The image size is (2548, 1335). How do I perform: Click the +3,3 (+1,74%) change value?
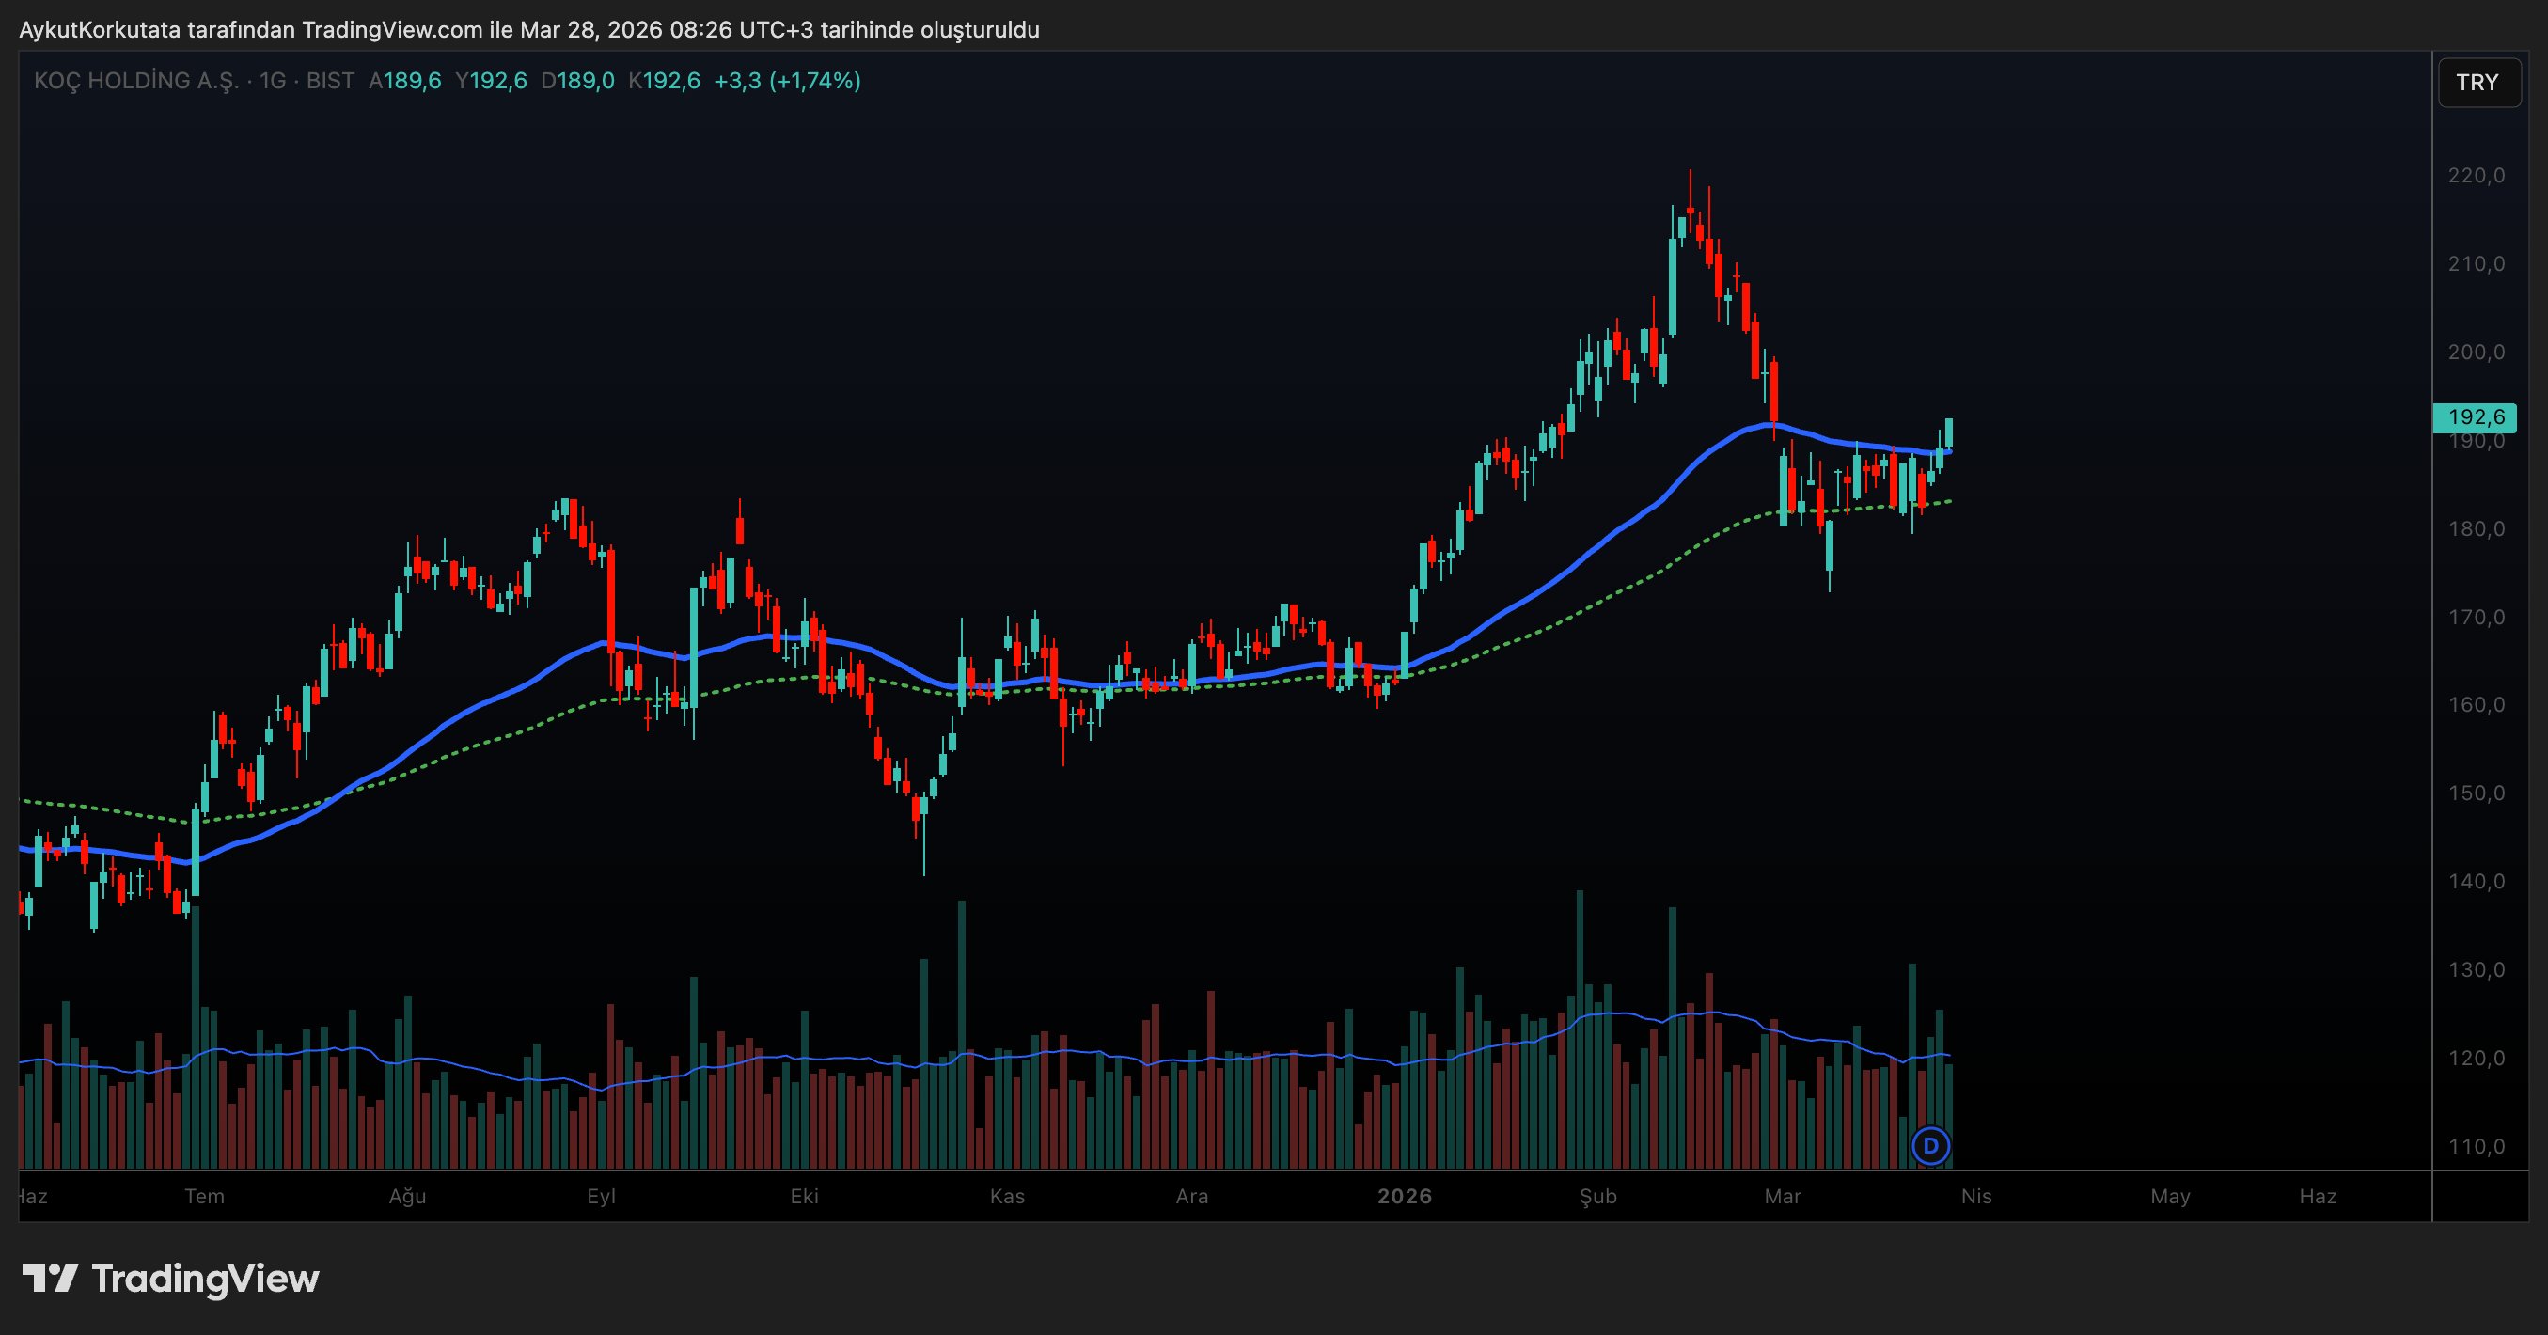tap(787, 81)
